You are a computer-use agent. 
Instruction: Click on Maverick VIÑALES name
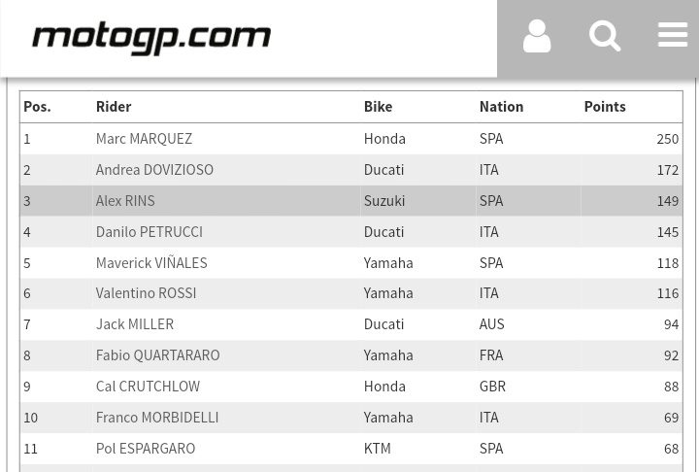151,263
